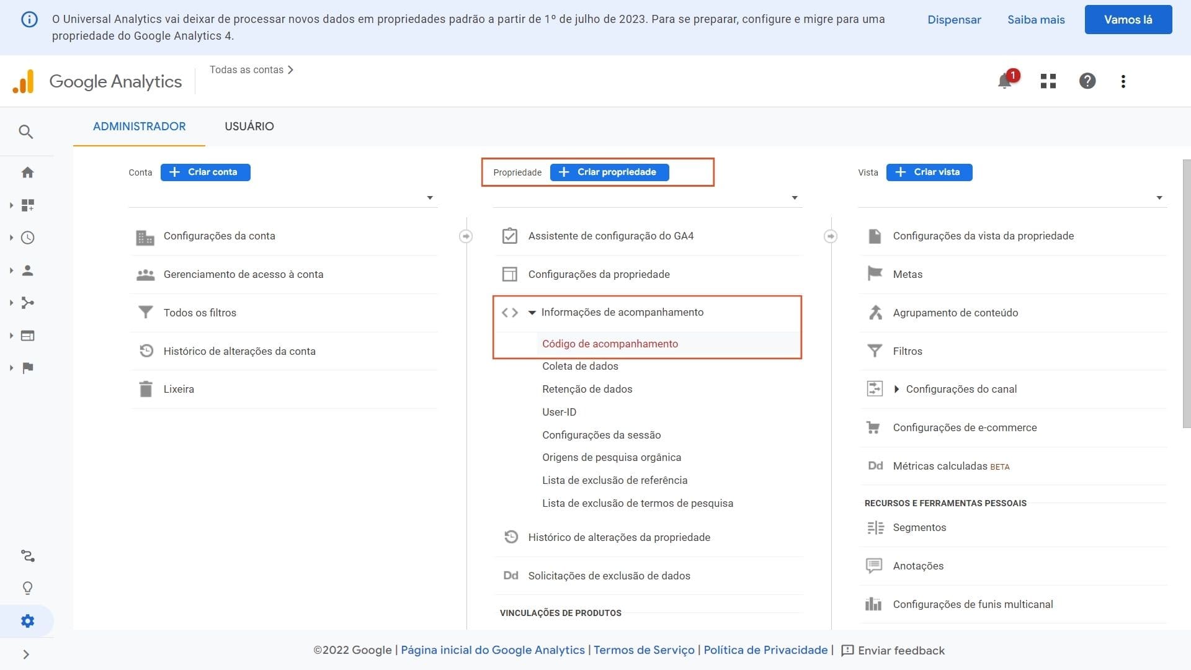Open the Property selector dropdown arrow
This screenshot has height=670, width=1191.
(794, 198)
